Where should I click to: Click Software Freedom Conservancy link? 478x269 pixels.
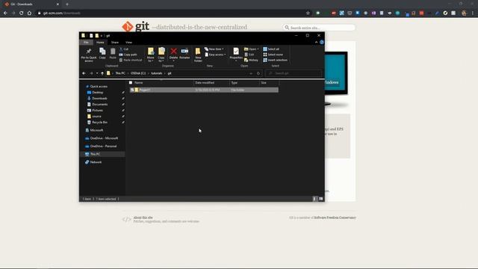click(x=335, y=217)
